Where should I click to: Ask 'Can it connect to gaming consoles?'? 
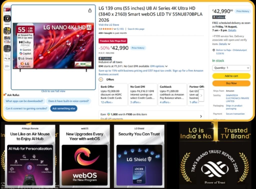(x=26, y=108)
